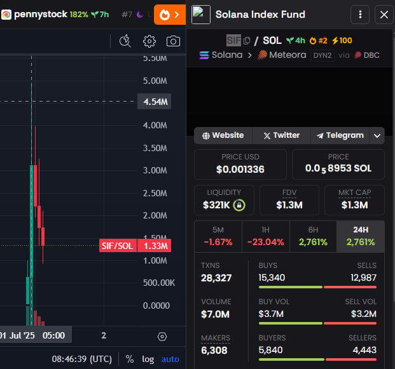Switch to the 5M timeframe tab
Image resolution: width=395 pixels, height=369 pixels.
click(x=218, y=237)
